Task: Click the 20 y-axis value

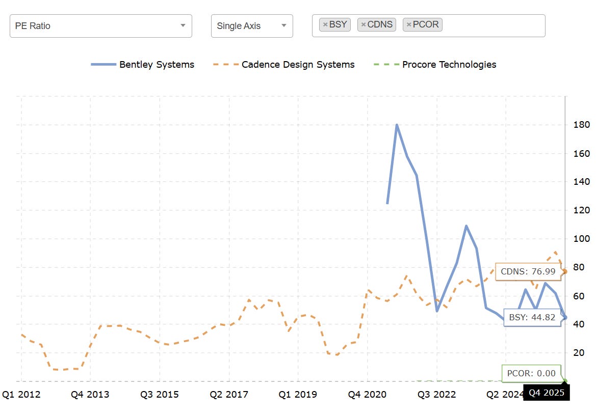Action: click(579, 353)
